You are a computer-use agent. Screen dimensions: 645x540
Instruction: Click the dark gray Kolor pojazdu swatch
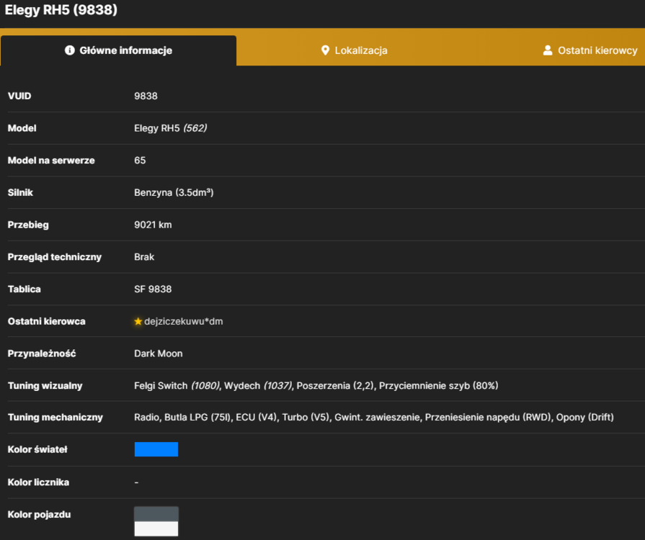[156, 514]
